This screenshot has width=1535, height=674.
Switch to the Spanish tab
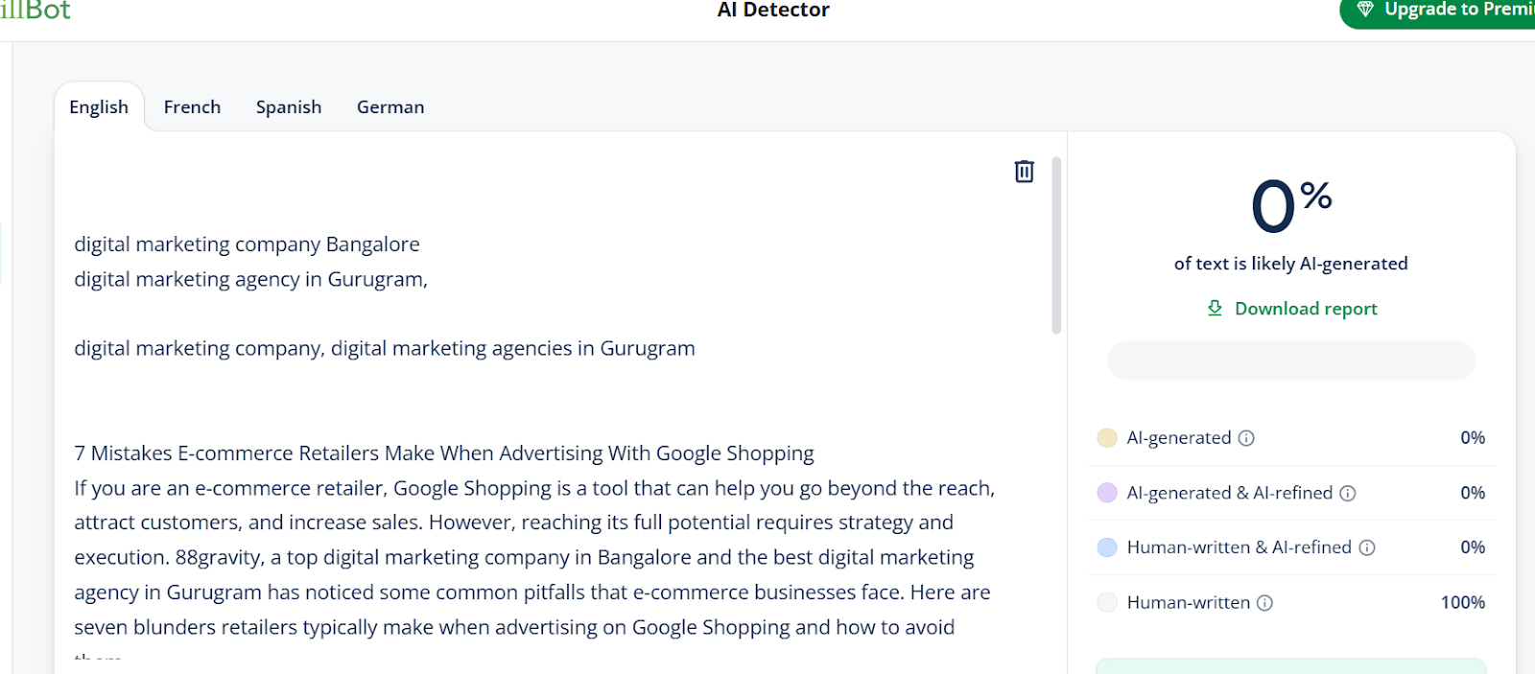289,107
